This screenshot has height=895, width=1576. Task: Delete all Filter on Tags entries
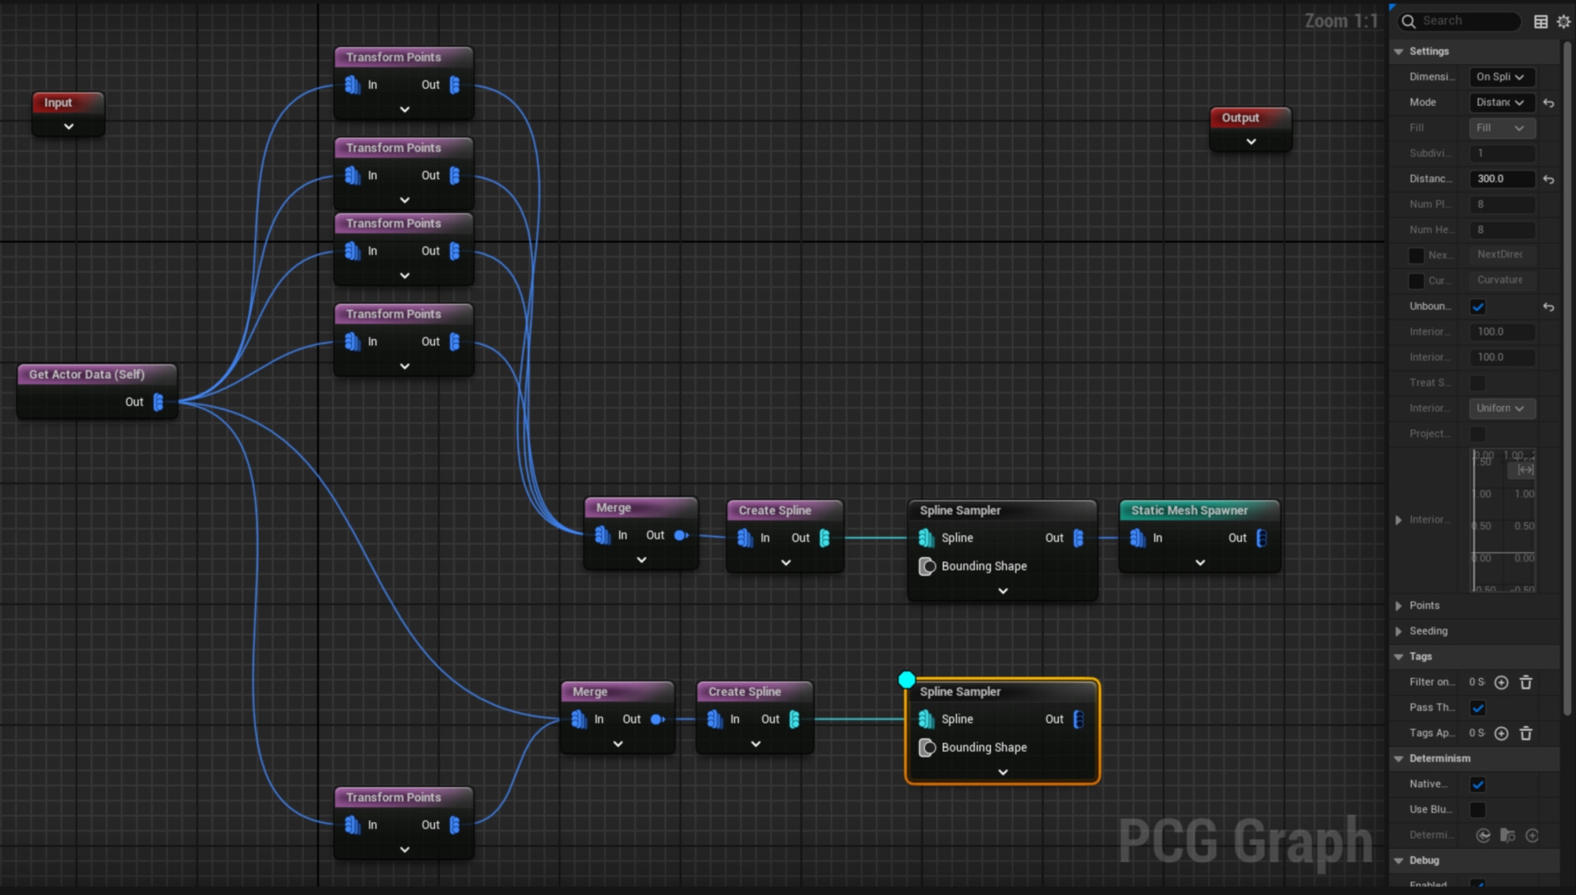tap(1525, 682)
